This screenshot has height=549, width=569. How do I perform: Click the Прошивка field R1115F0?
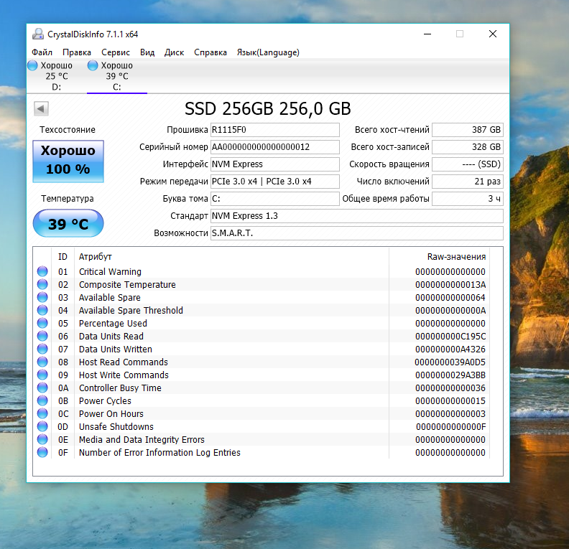[x=274, y=130]
